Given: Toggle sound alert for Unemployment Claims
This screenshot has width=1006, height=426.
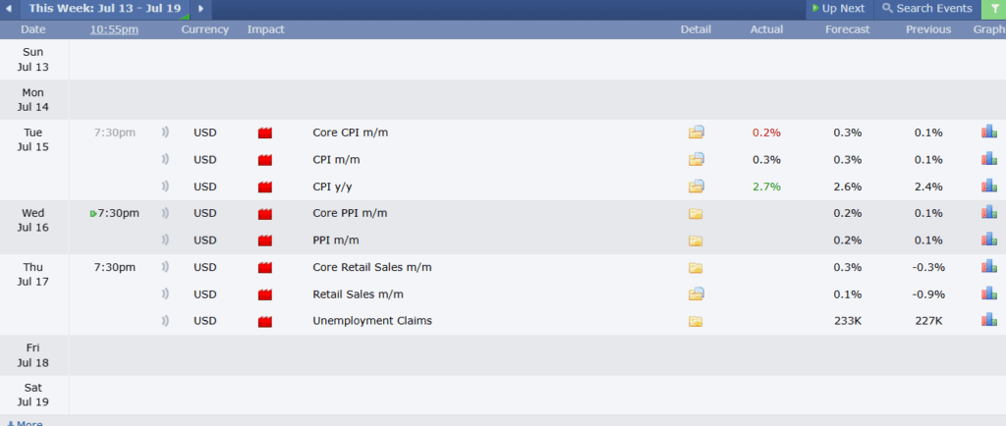Looking at the screenshot, I should (x=165, y=321).
